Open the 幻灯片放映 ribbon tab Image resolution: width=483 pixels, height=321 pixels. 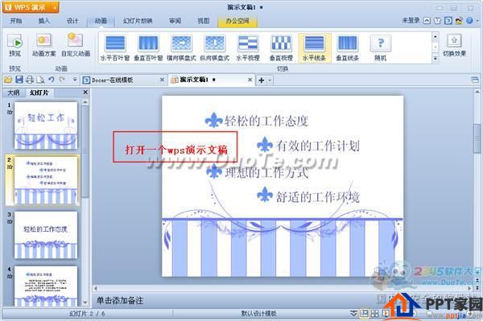[138, 21]
